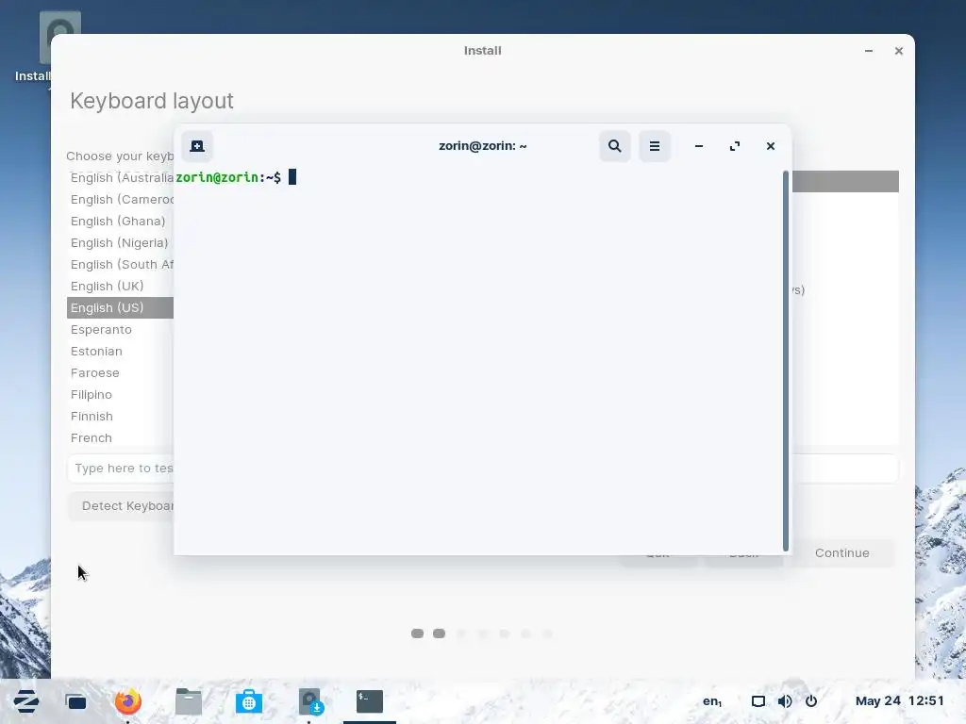The width and height of the screenshot is (966, 724).
Task: Open the volume control in tray
Action: pyautogui.click(x=784, y=701)
